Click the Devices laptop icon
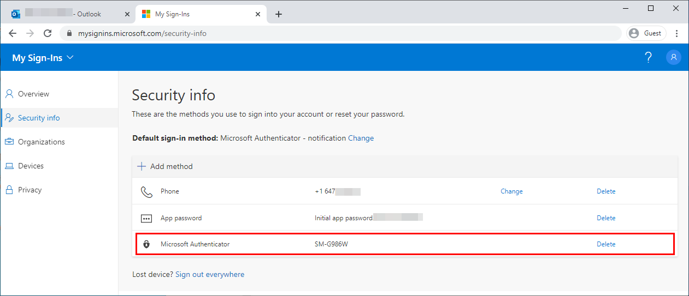The width and height of the screenshot is (689, 296). tap(9, 166)
